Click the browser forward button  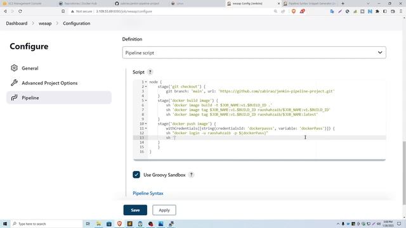tap(13, 11)
